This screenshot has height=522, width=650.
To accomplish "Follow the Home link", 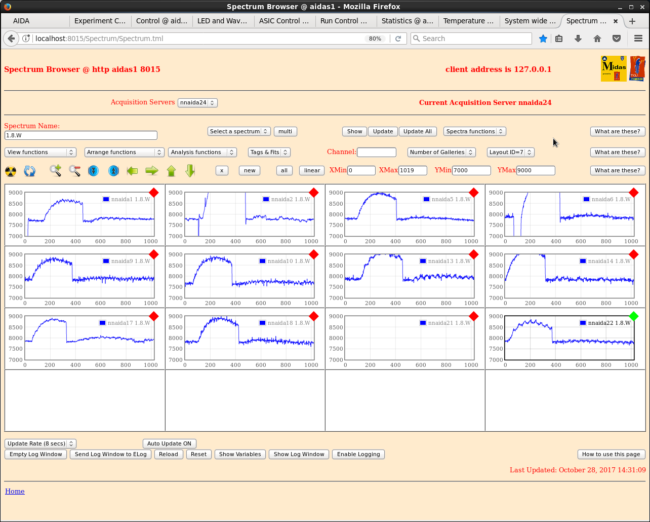I will tap(15, 491).
